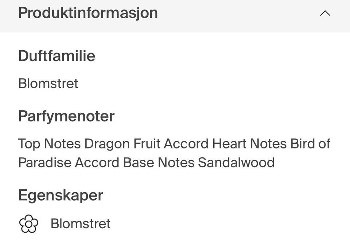Click the Parfymenoter heading
Image resolution: width=350 pixels, height=248 pixels.
click(66, 116)
